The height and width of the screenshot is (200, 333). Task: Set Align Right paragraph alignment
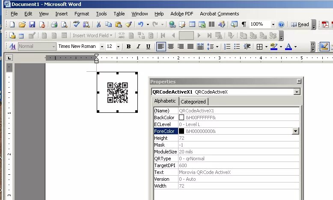[181, 47]
